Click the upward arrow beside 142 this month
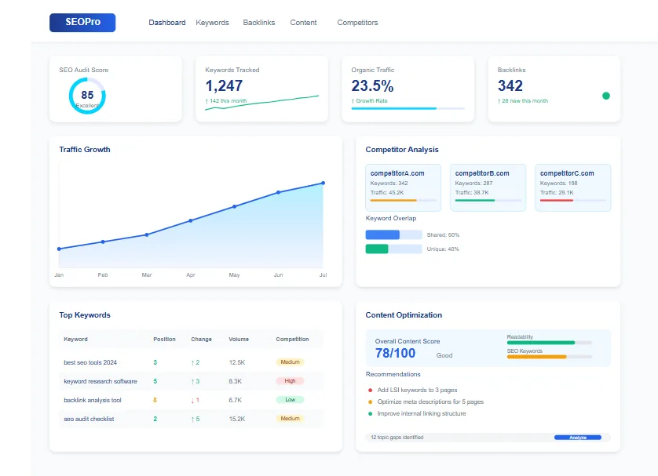This screenshot has height=476, width=658. (x=206, y=101)
